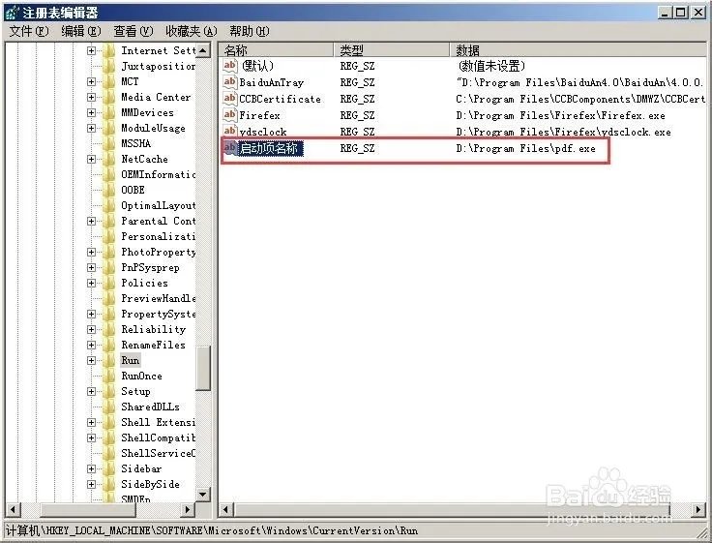712x543 pixels.
Task: Click the Run folder icon
Action: point(109,360)
